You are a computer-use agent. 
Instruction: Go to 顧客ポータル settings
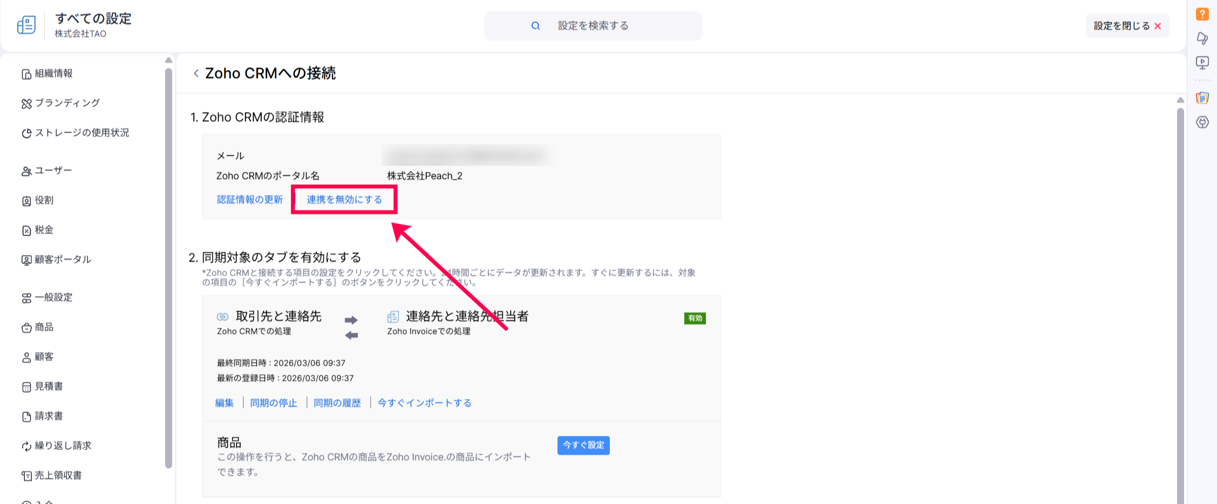tap(63, 260)
